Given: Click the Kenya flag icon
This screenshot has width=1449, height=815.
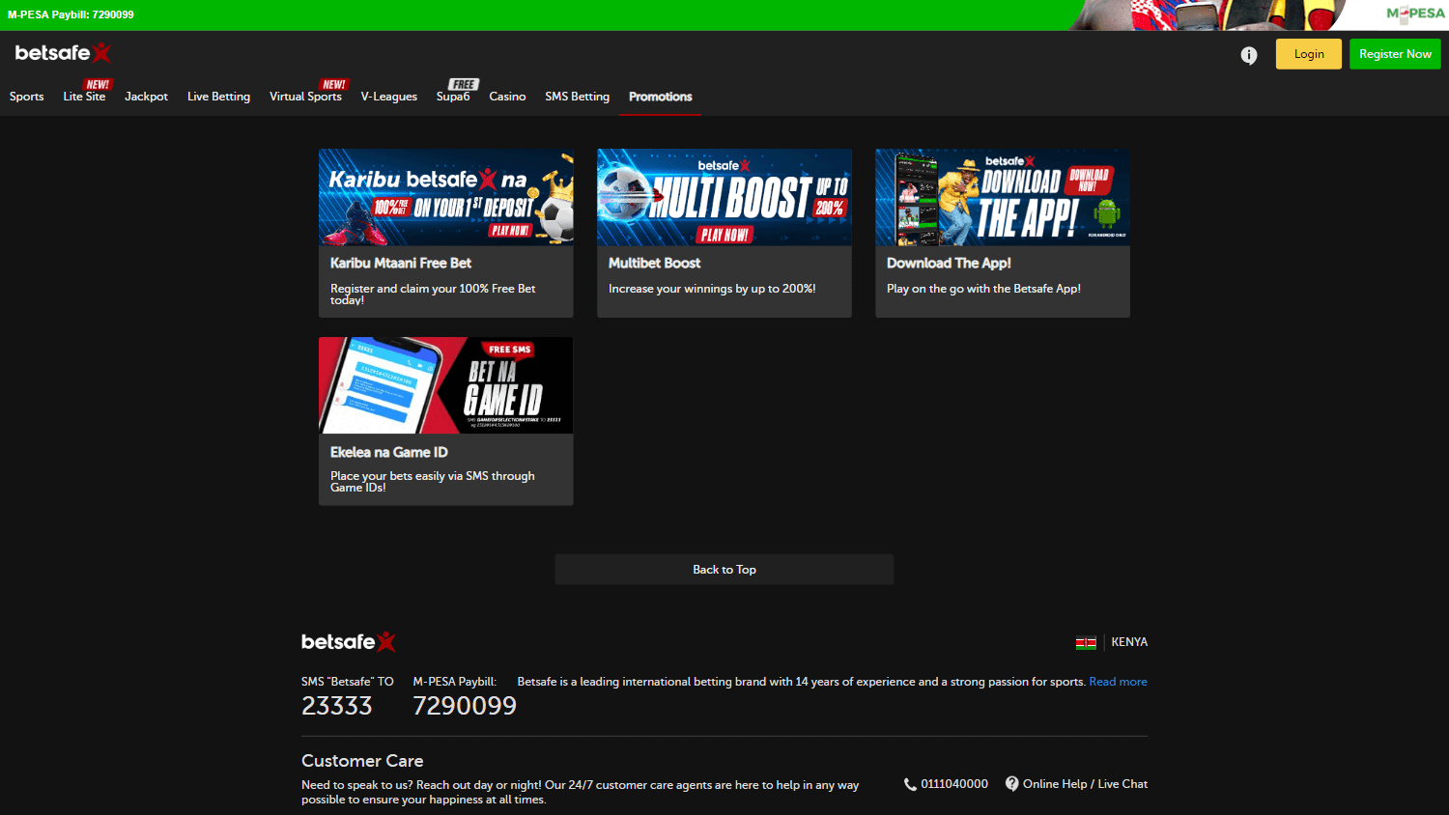Looking at the screenshot, I should coord(1086,642).
